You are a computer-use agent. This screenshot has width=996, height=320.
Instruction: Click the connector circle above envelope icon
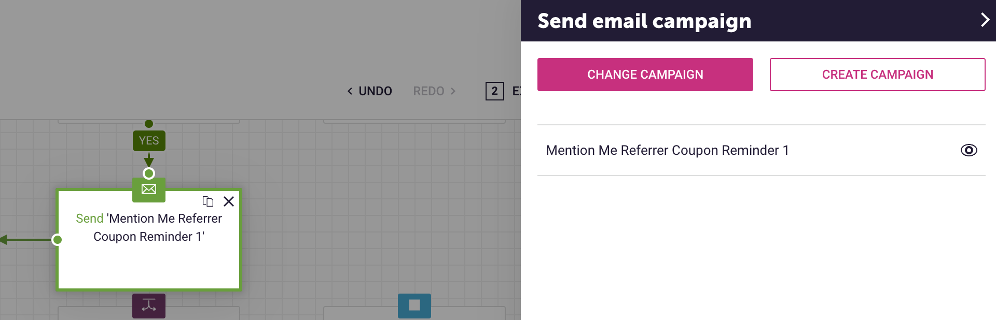tap(149, 173)
